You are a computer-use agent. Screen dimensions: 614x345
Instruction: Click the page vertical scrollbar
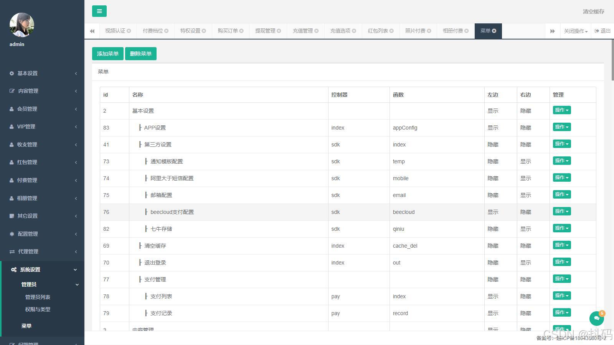tap(612, 60)
